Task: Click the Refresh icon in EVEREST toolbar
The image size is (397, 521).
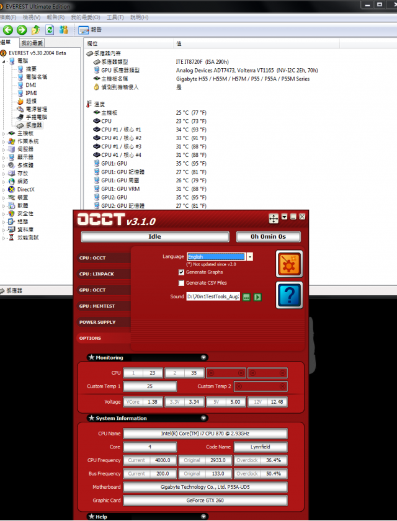Action: [50, 30]
